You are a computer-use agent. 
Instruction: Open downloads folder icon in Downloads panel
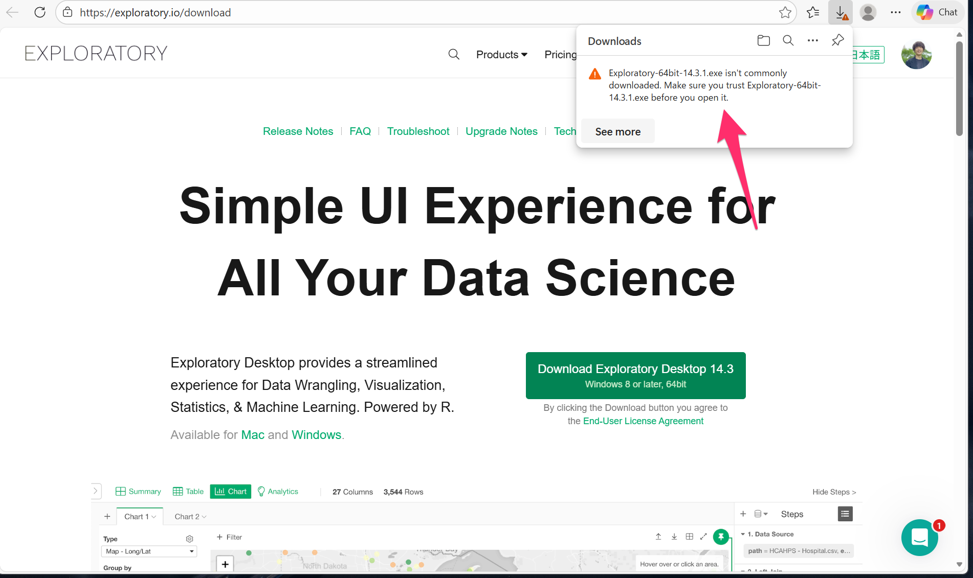[763, 41]
